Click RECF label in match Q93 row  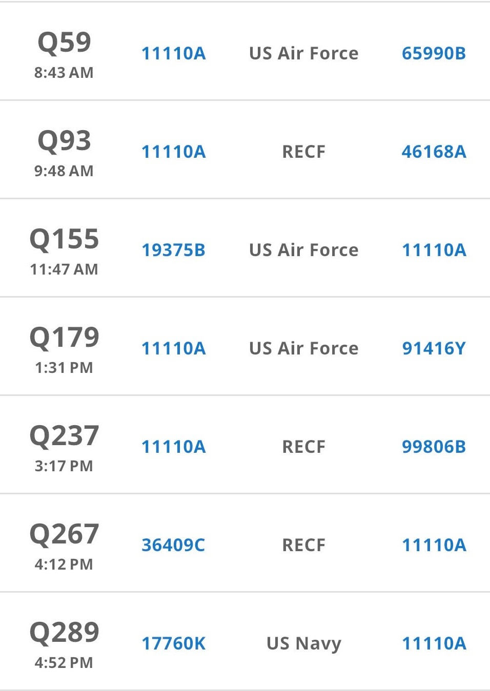pos(303,152)
